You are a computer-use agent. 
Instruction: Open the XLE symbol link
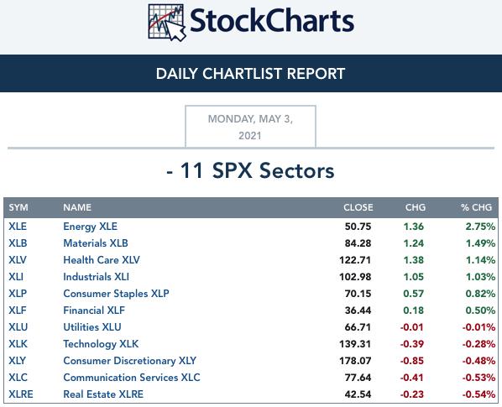point(18,227)
